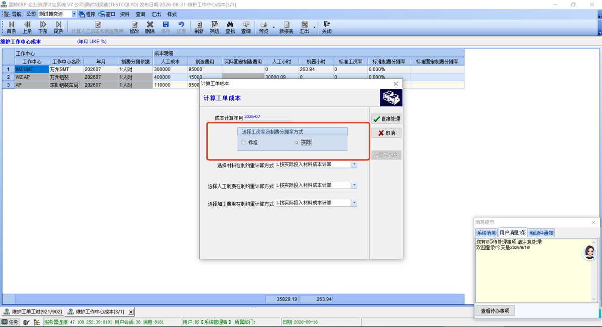
Task: Click the 直接处理 button
Action: tap(386, 119)
